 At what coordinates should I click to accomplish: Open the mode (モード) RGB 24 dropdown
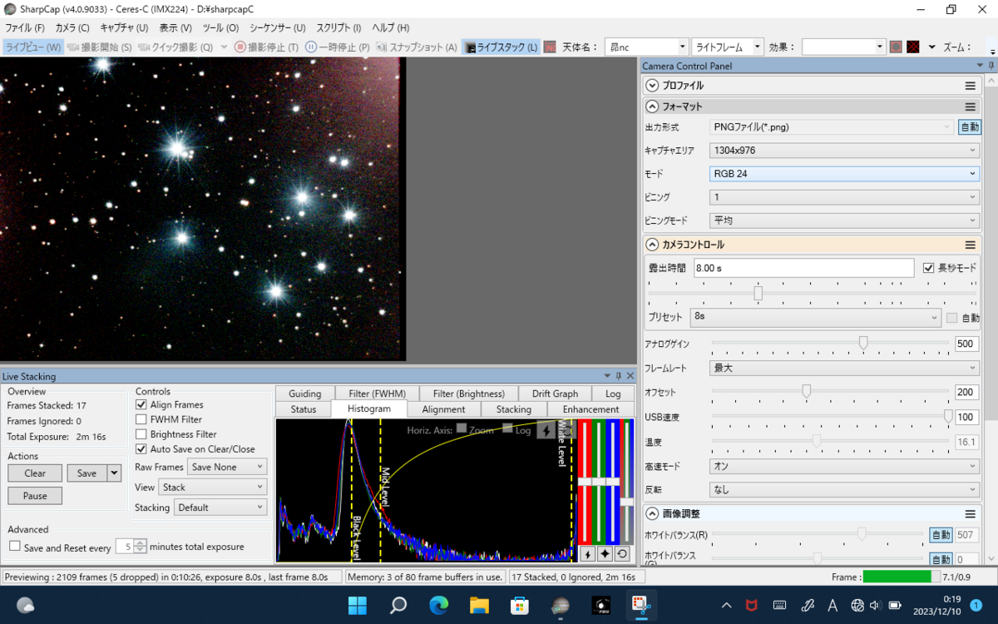845,174
